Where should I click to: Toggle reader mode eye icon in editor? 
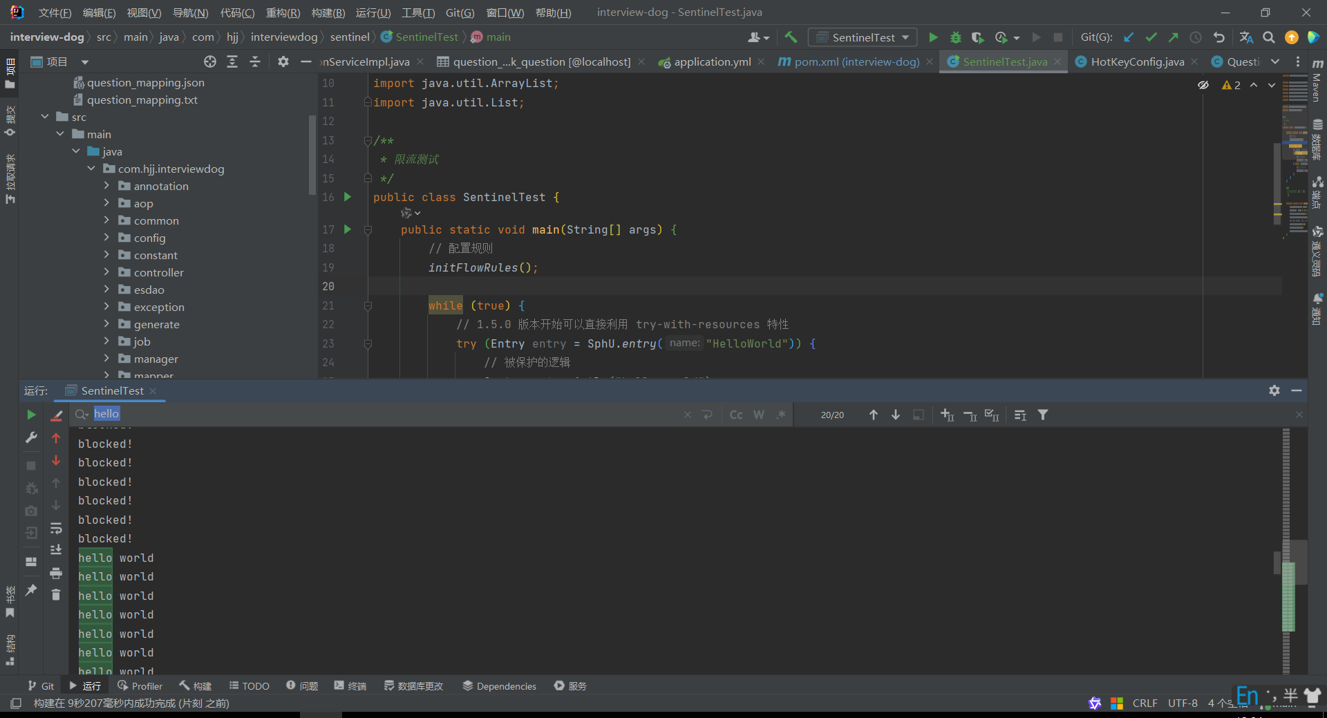[1203, 85]
